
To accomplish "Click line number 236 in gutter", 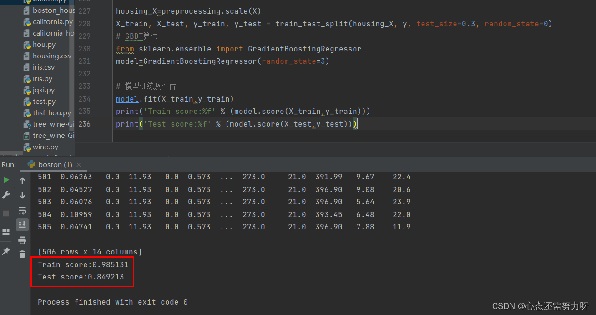I will point(85,124).
